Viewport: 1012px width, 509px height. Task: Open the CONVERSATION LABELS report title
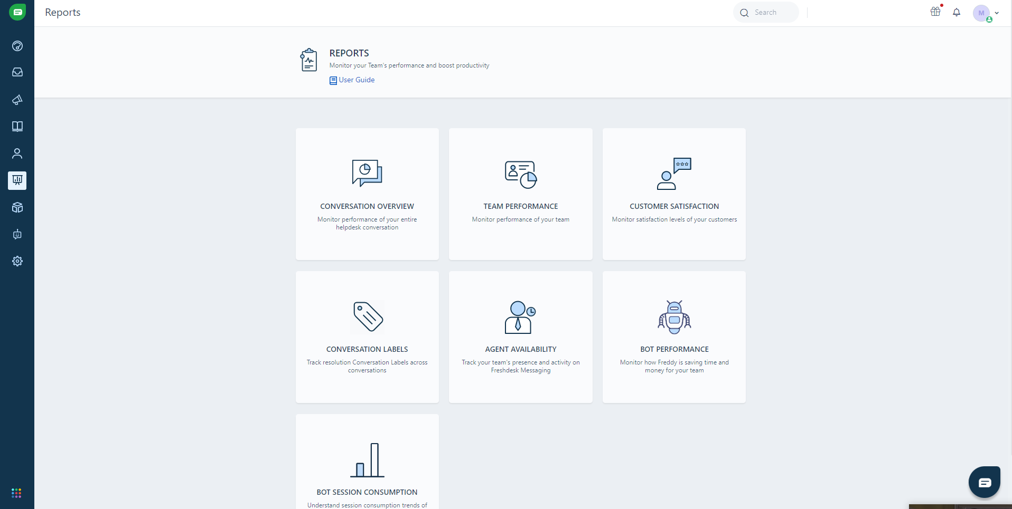[x=367, y=349]
